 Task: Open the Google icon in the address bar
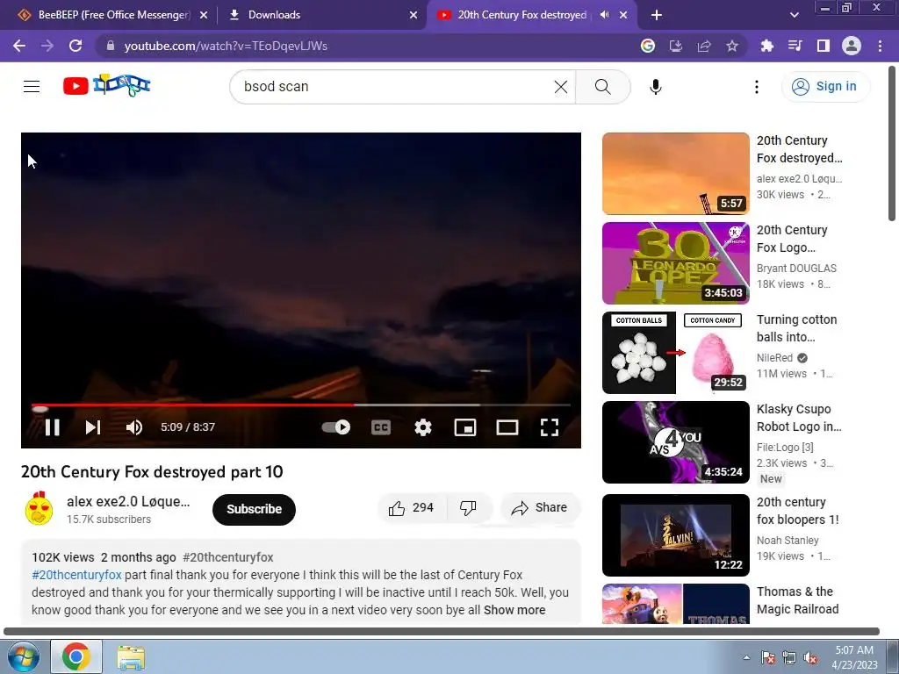coord(647,46)
